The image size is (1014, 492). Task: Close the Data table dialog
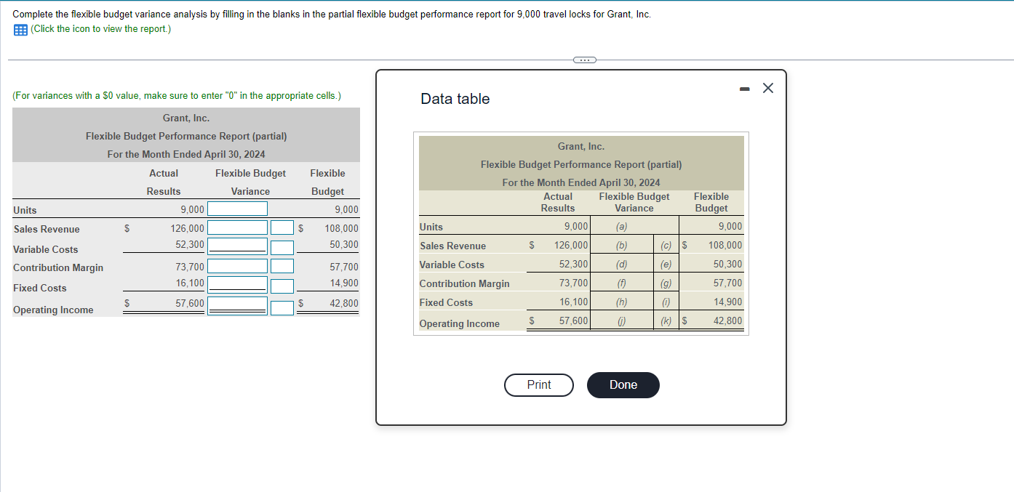coord(768,88)
